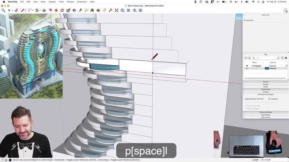
Task: Choose the Paint Bucket tool
Action: pos(92,10)
